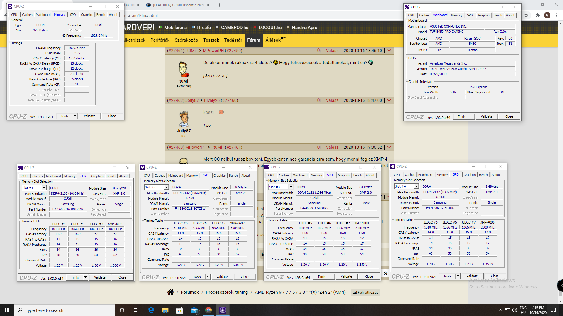Switch to Chrome in taskbar
The image size is (563, 316).
coord(208,310)
